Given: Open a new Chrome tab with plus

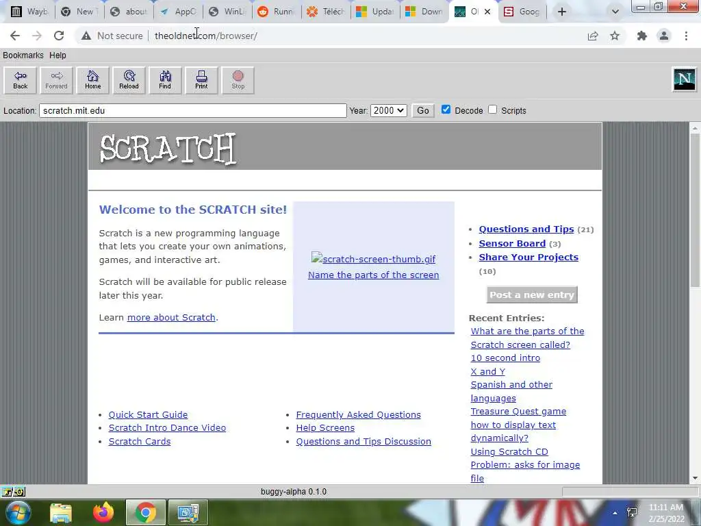Looking at the screenshot, I should 562,12.
